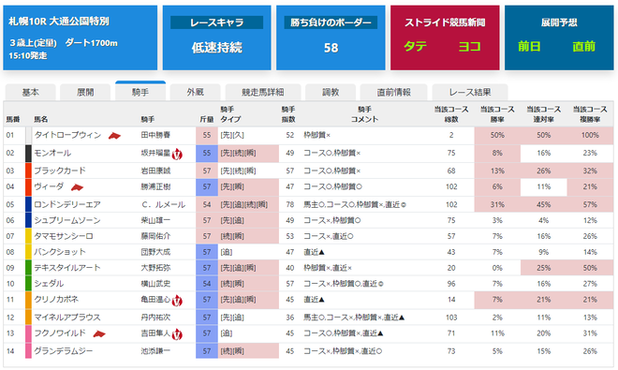Click the 騎手タイプ column header
618x370 pixels.
pos(230,114)
